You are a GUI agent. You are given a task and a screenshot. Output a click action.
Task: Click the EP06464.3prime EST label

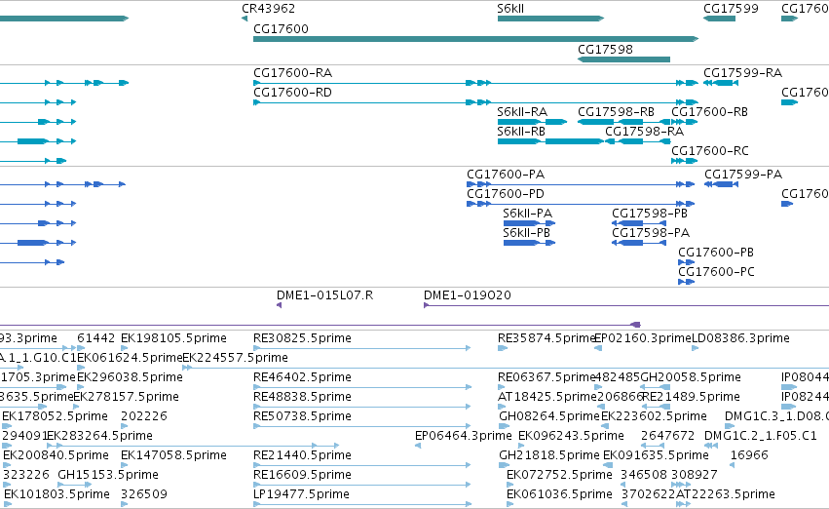tap(463, 436)
